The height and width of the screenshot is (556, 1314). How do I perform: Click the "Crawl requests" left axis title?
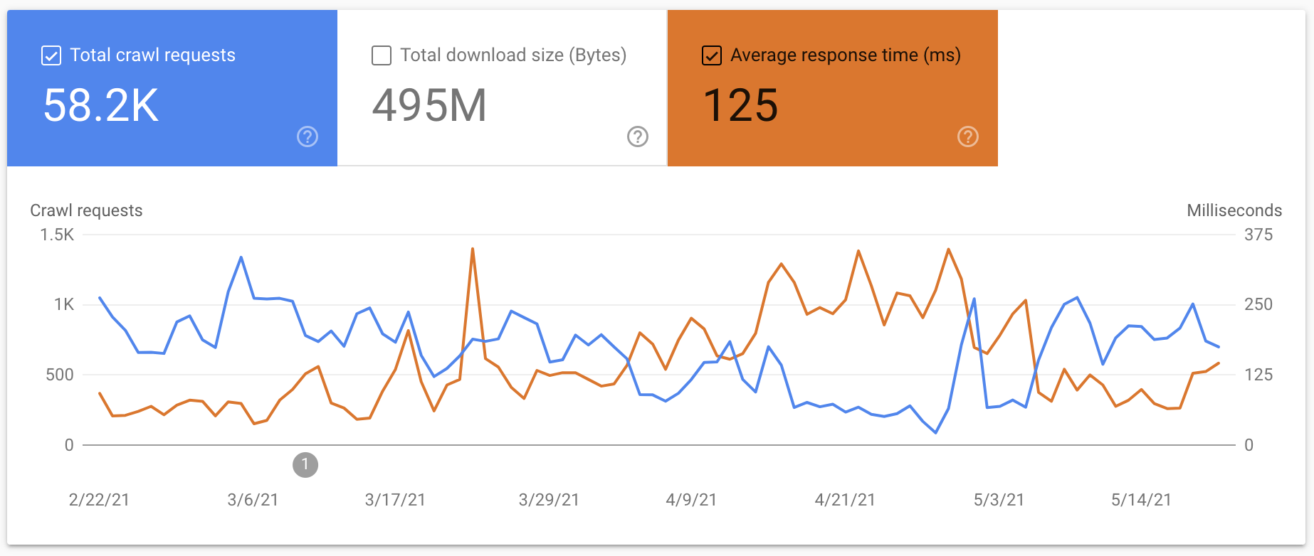86,210
